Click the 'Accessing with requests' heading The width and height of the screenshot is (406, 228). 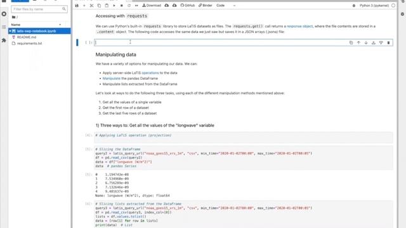pos(121,16)
